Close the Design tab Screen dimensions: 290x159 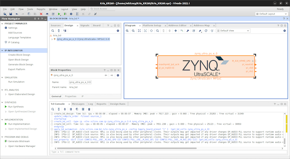coord(77,26)
